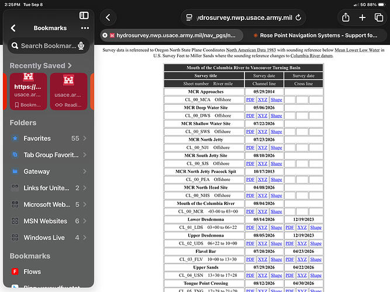Download channel line Shape for CL_01_LDS
Screen dimensions: 390x292
(x=277, y=227)
